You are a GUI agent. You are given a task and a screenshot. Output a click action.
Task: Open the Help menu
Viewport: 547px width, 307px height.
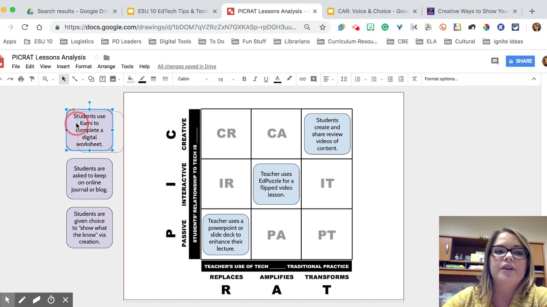[x=144, y=67]
